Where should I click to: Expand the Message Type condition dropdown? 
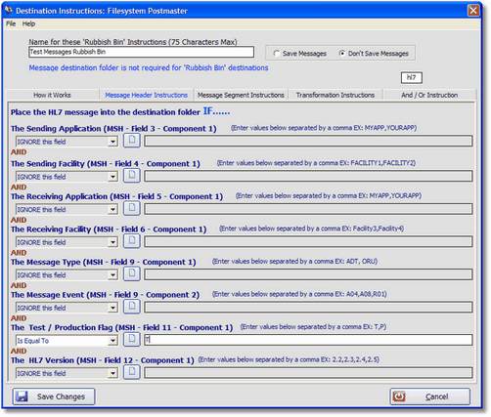pos(112,275)
